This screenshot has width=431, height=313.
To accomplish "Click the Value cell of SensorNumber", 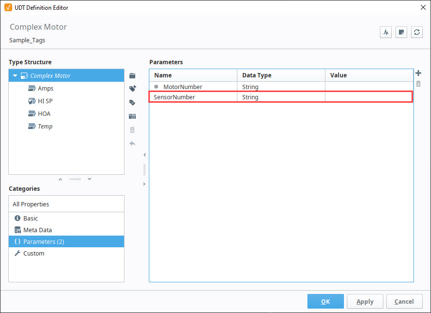I will (369, 97).
